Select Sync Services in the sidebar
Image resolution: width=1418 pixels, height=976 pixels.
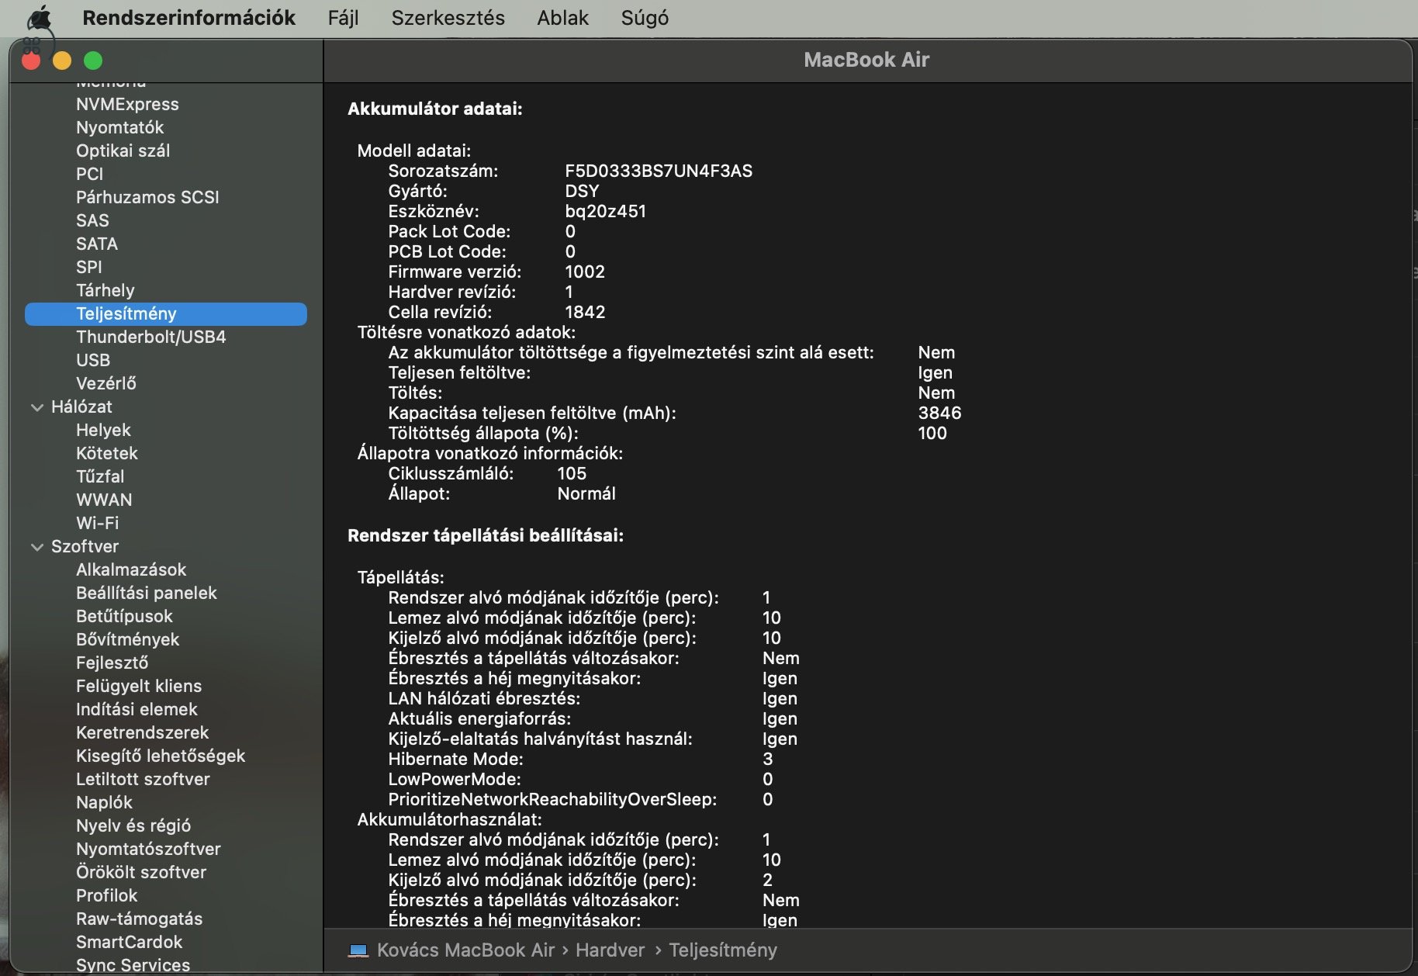(133, 965)
